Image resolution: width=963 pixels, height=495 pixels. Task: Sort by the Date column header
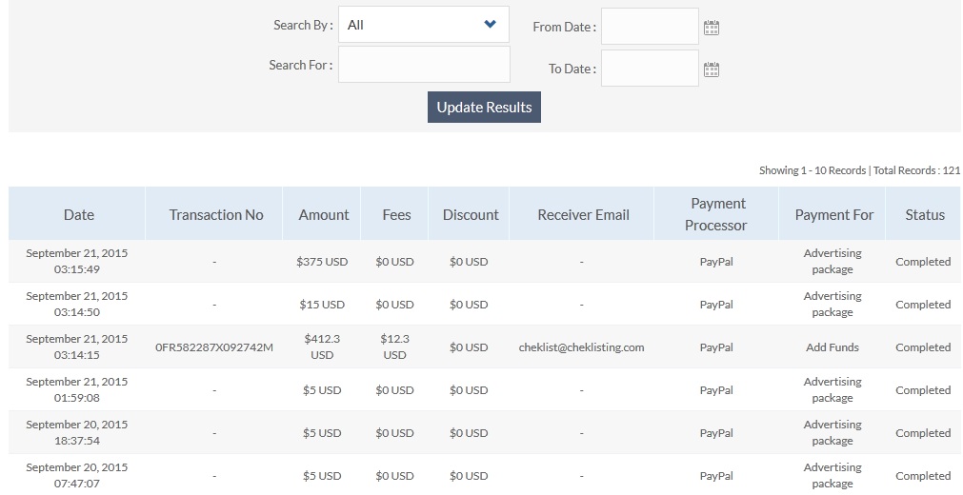click(78, 214)
